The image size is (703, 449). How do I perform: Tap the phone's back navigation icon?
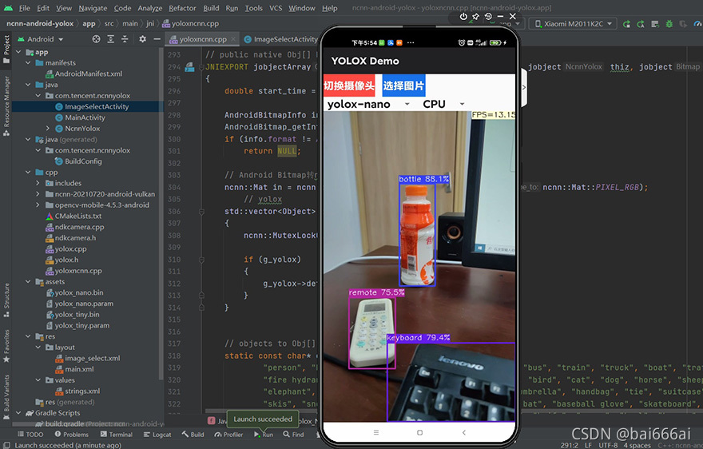click(463, 432)
